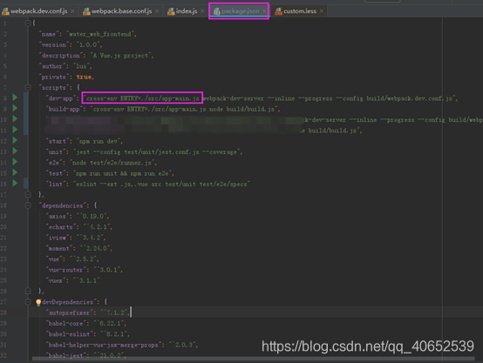Run script on line 11 gutter arrow
Viewport: 483px width, 363px height.
click(x=15, y=130)
